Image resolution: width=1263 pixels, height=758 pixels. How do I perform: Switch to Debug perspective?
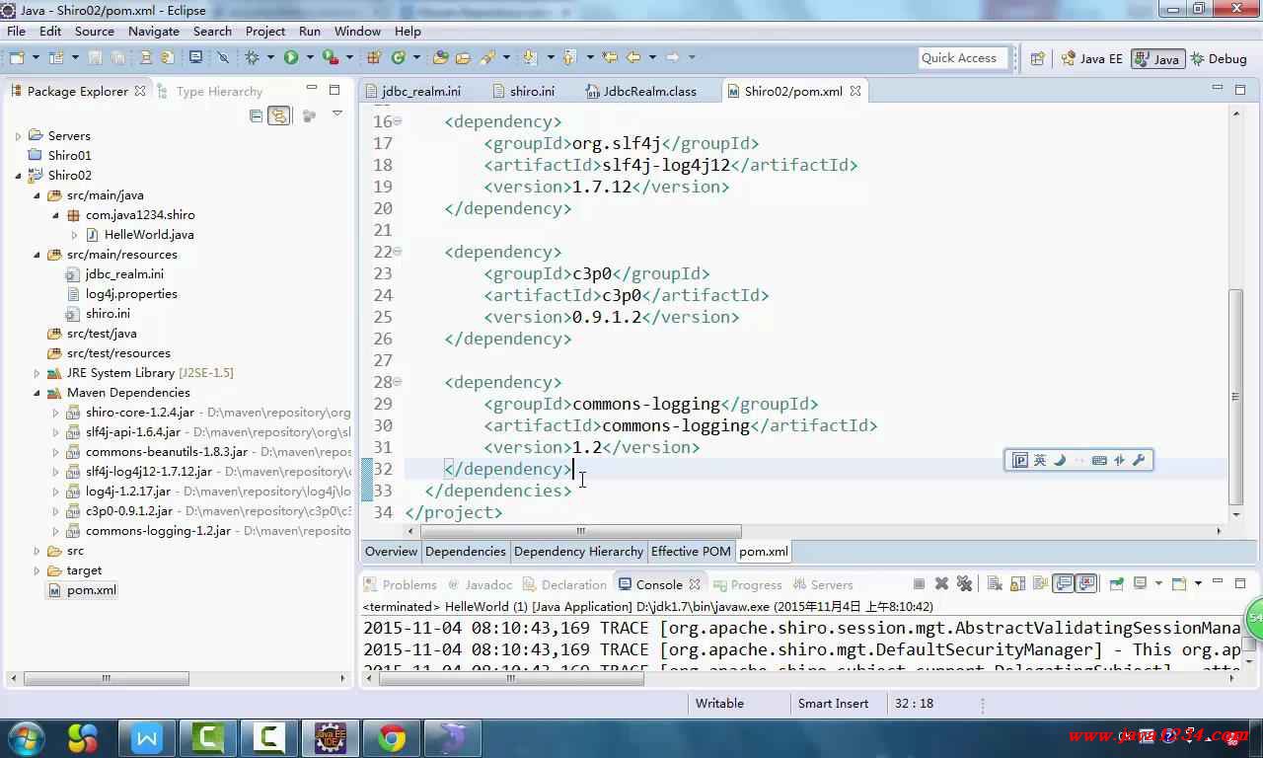(1220, 58)
